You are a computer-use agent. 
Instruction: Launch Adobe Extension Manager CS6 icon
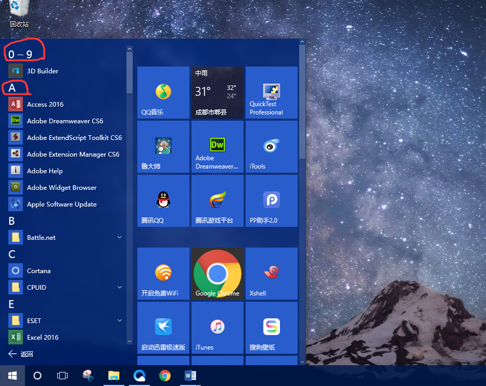tap(16, 155)
